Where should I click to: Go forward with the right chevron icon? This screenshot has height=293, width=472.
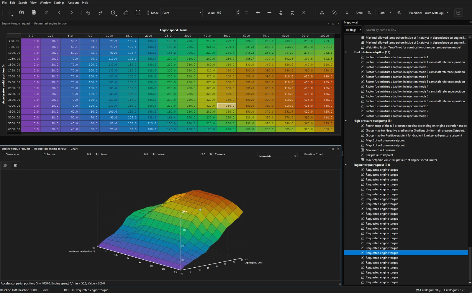71,12
